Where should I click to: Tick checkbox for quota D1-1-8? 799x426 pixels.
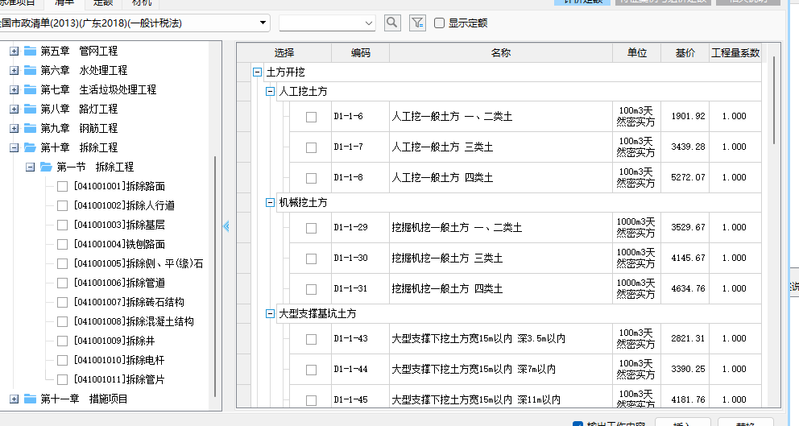pos(311,178)
